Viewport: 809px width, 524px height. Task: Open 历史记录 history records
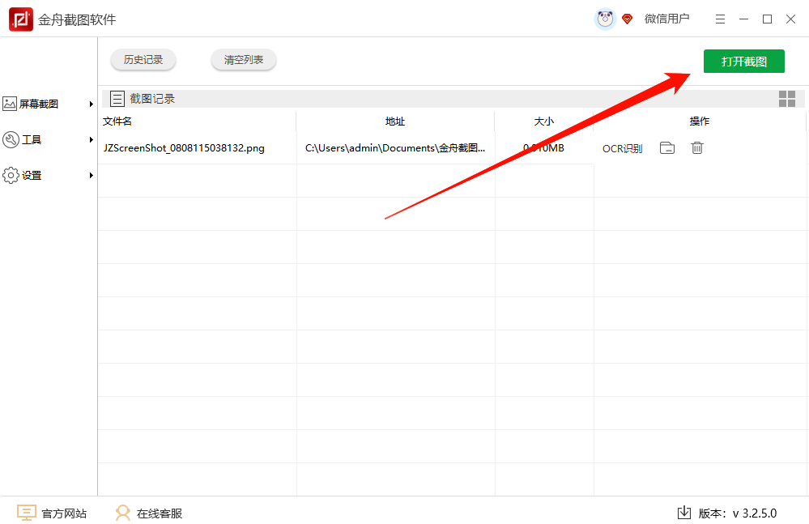click(x=143, y=58)
